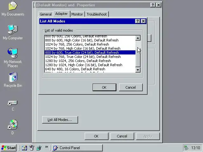Select 640 by 480, 16 Colors mode
This screenshot has height=152, width=203.
(x=90, y=69)
